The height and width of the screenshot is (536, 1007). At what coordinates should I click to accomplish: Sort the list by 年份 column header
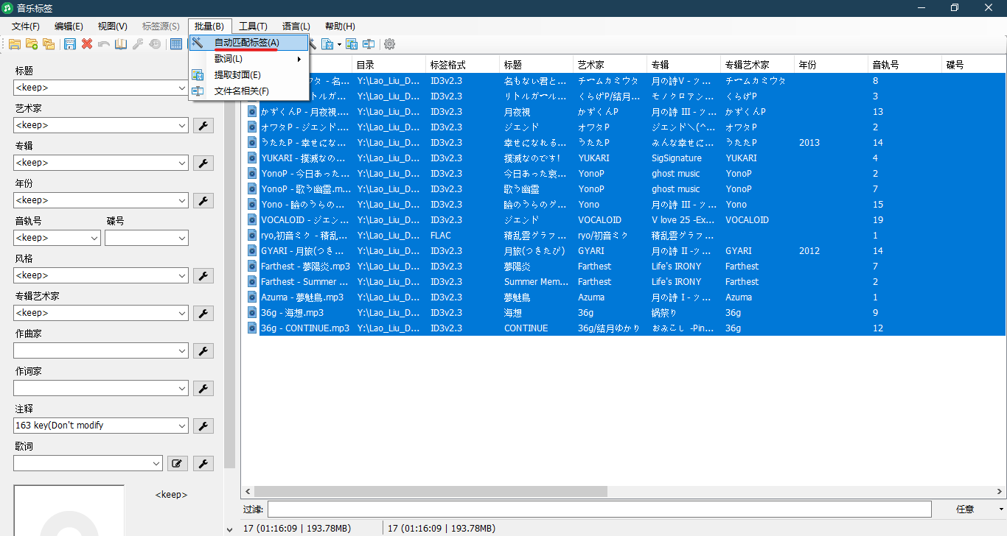831,65
